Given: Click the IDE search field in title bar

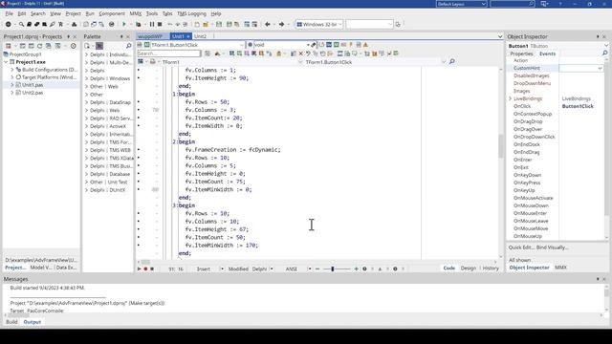Looking at the screenshot, I should click(x=513, y=4).
